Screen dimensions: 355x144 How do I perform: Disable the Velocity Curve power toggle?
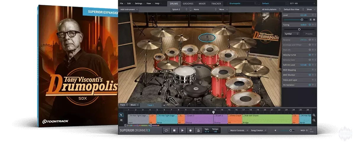310,55
